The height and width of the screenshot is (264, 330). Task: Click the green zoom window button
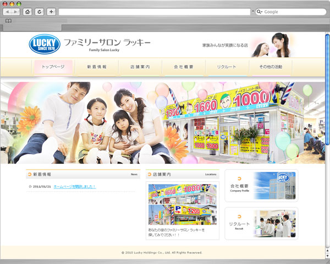(x=19, y=4)
